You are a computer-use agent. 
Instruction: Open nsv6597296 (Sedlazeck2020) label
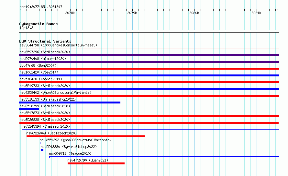pyautogui.click(x=45, y=52)
